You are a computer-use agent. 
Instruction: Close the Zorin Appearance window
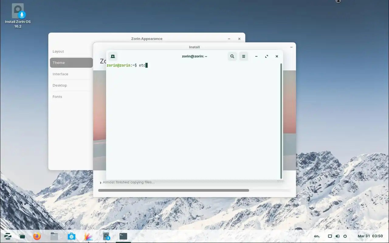coord(239,39)
